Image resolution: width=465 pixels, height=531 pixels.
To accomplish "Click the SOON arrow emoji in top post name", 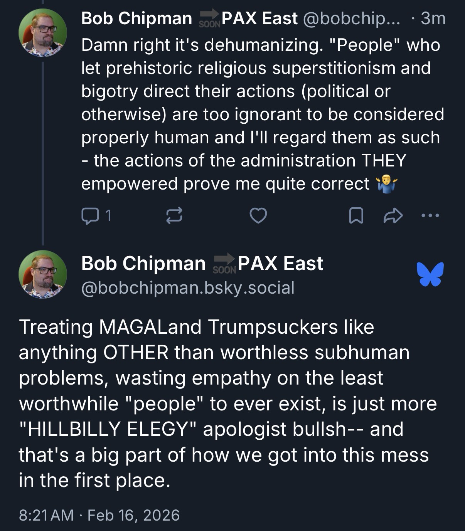I will point(209,18).
